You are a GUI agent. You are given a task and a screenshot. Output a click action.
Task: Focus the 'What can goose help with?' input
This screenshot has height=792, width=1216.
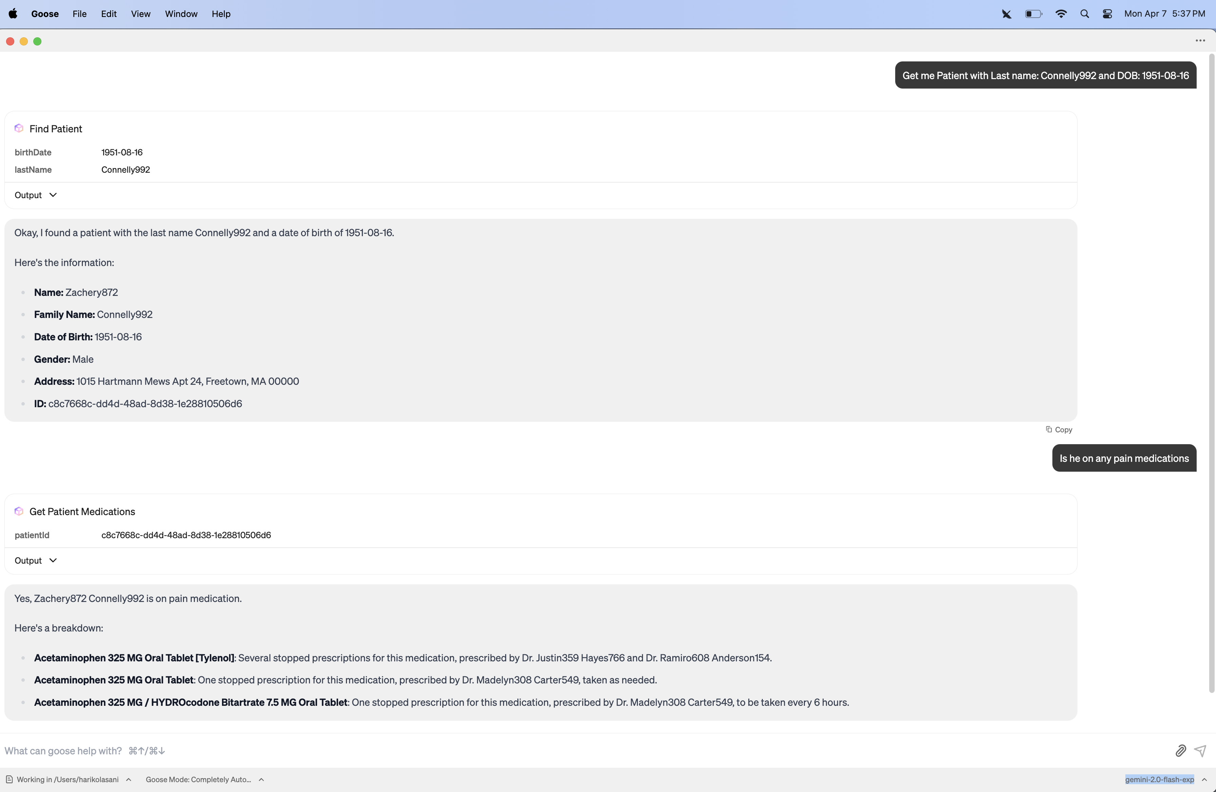(562, 750)
